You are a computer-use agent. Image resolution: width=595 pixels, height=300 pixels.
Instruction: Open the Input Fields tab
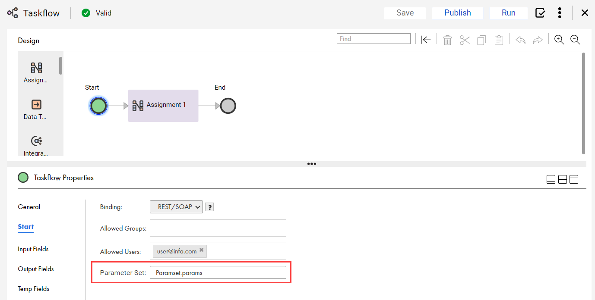(x=33, y=249)
